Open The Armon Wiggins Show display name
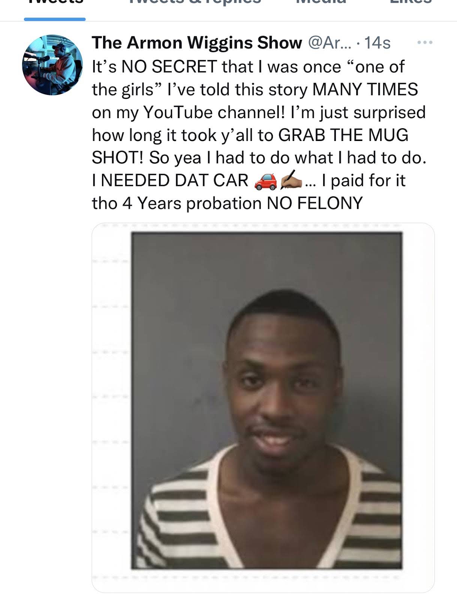457x600 pixels. click(x=197, y=43)
